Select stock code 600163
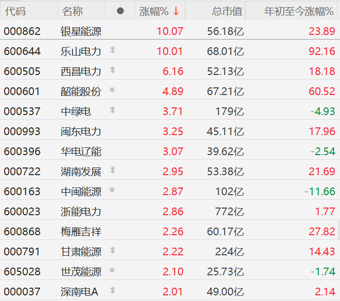Screen dimensions: 340x301 point(22,192)
